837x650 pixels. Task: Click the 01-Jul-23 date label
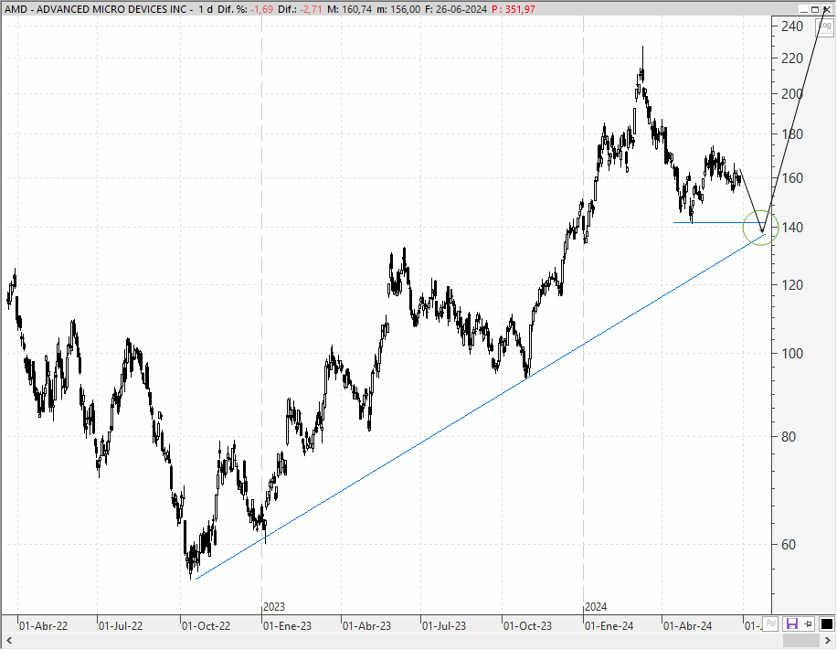pyautogui.click(x=443, y=625)
